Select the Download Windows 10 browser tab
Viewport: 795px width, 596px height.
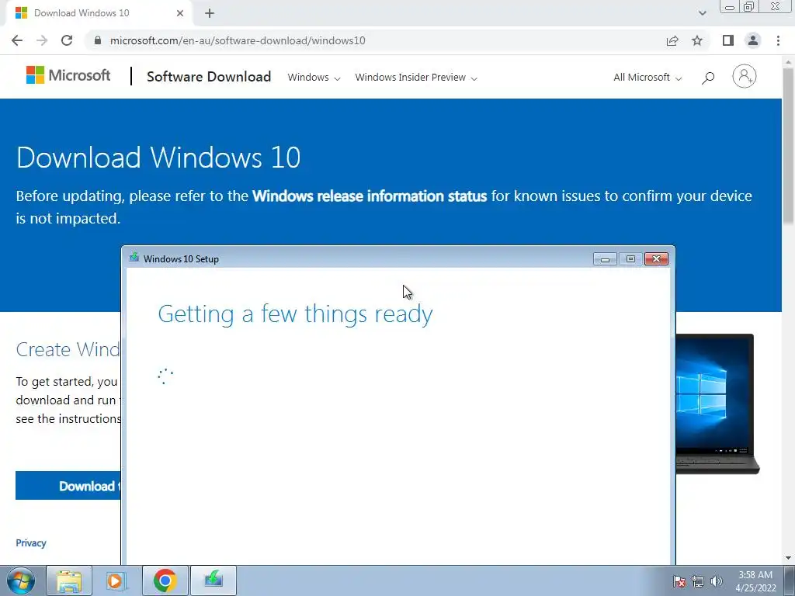point(99,13)
